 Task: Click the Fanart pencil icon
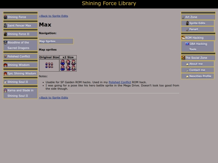pyautogui.click(x=187, y=29)
